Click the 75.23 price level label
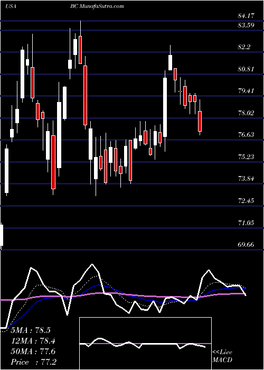 click(x=246, y=156)
